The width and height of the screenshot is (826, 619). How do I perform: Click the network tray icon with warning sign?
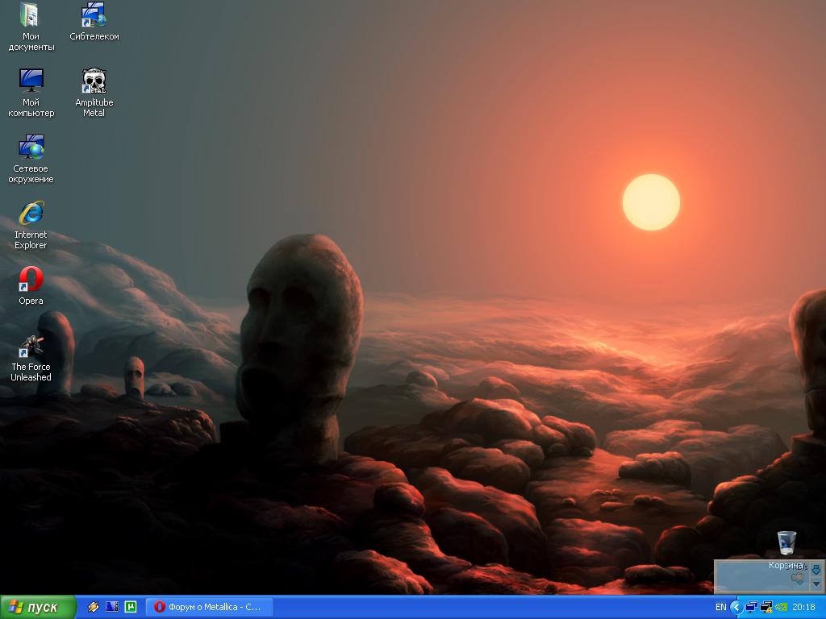coord(766,607)
